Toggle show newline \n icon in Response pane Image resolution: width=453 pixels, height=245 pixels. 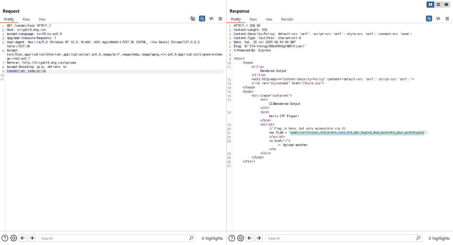pos(438,19)
